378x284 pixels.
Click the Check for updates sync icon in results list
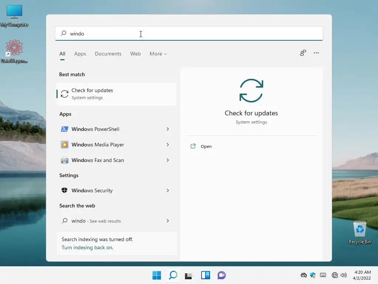click(64, 94)
